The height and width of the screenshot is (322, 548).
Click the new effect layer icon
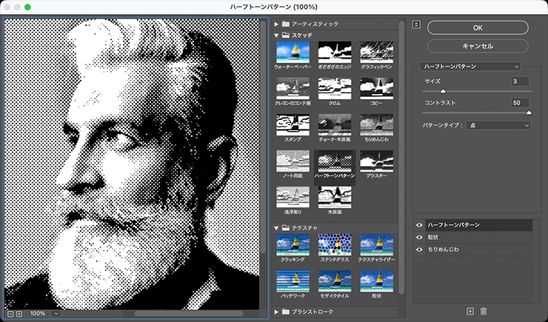tap(470, 312)
